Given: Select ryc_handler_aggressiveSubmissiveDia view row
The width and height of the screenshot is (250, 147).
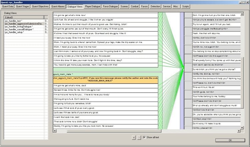Looking at the screenshot, I should coord(24,24).
